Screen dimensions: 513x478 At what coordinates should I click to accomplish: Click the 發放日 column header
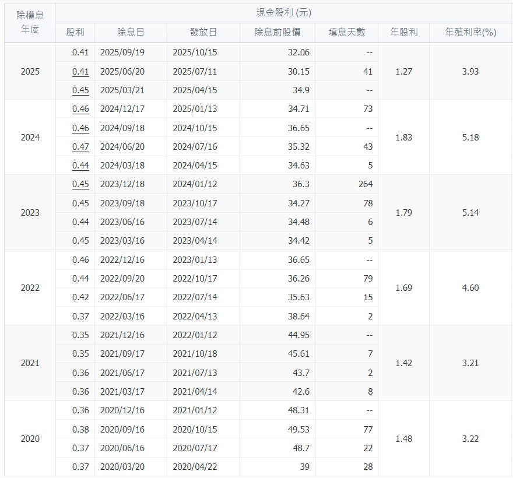click(203, 33)
